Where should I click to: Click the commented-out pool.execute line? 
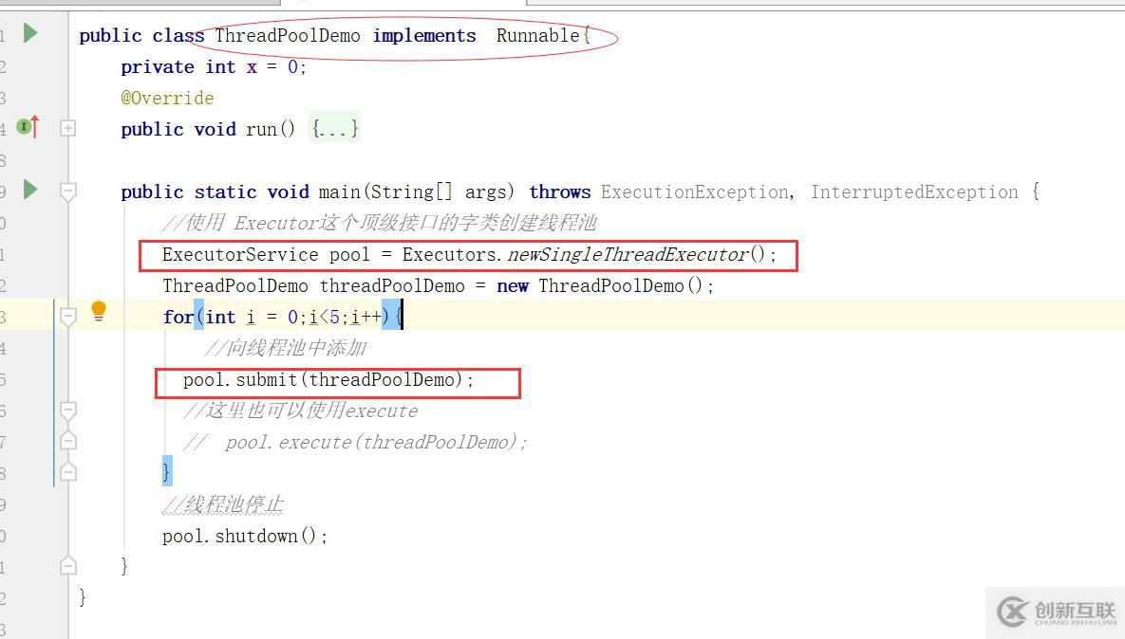click(355, 442)
